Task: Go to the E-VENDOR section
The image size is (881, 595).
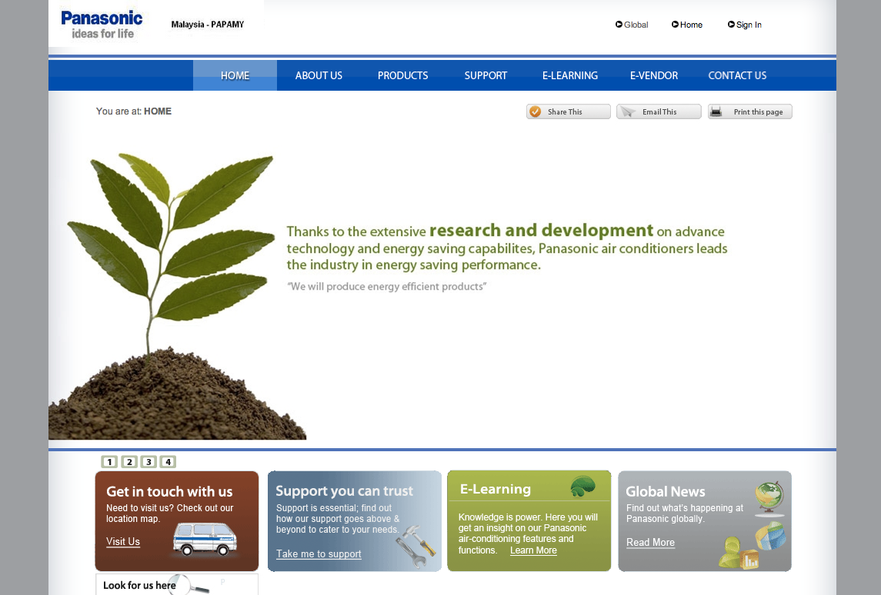Action: pos(653,75)
